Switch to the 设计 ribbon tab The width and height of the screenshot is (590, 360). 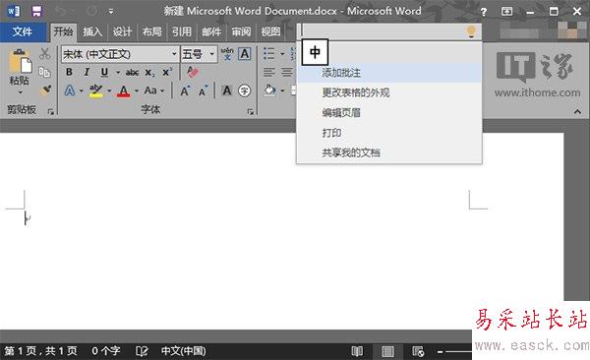coord(122,31)
